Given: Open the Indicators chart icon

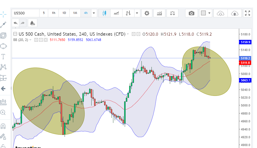Looking at the screenshot, I should coord(160,13).
